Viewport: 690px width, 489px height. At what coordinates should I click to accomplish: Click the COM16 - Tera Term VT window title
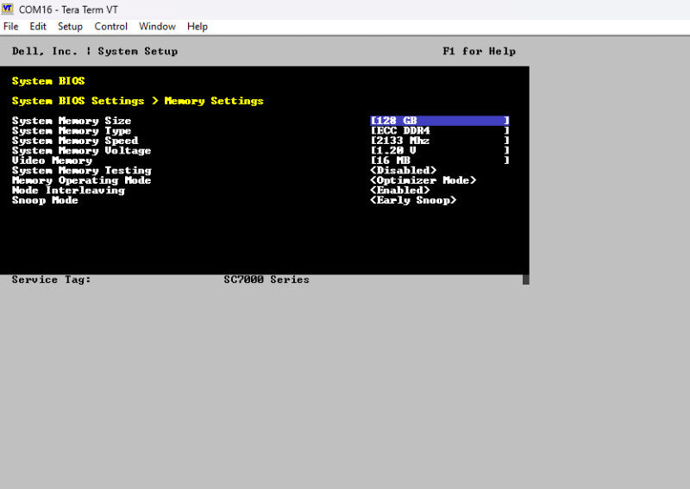[68, 9]
